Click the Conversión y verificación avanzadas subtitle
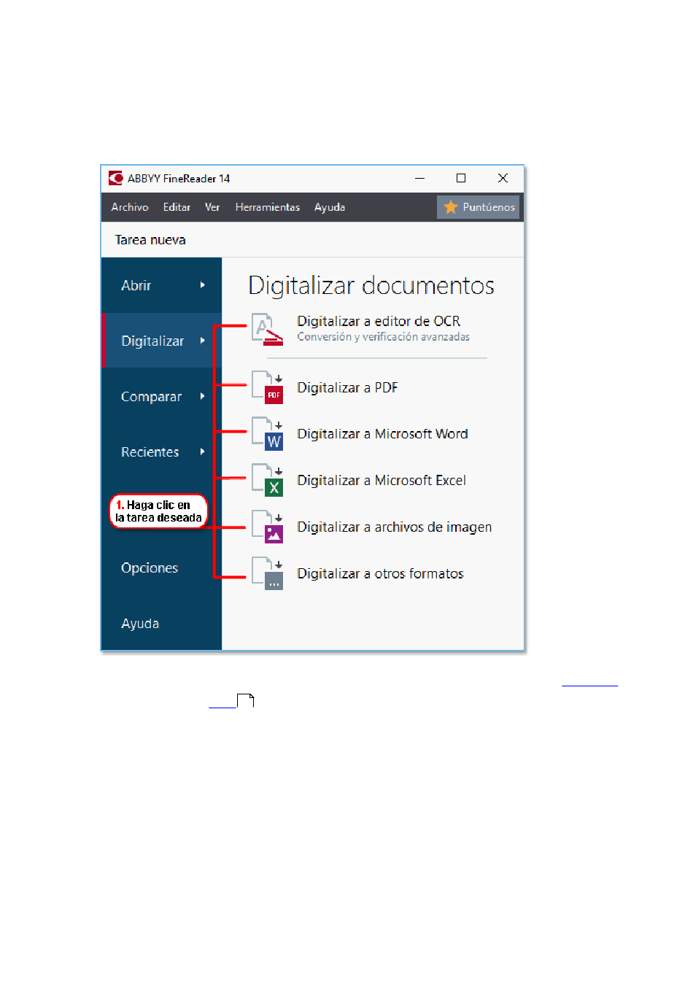The width and height of the screenshot is (693, 992). 383,337
